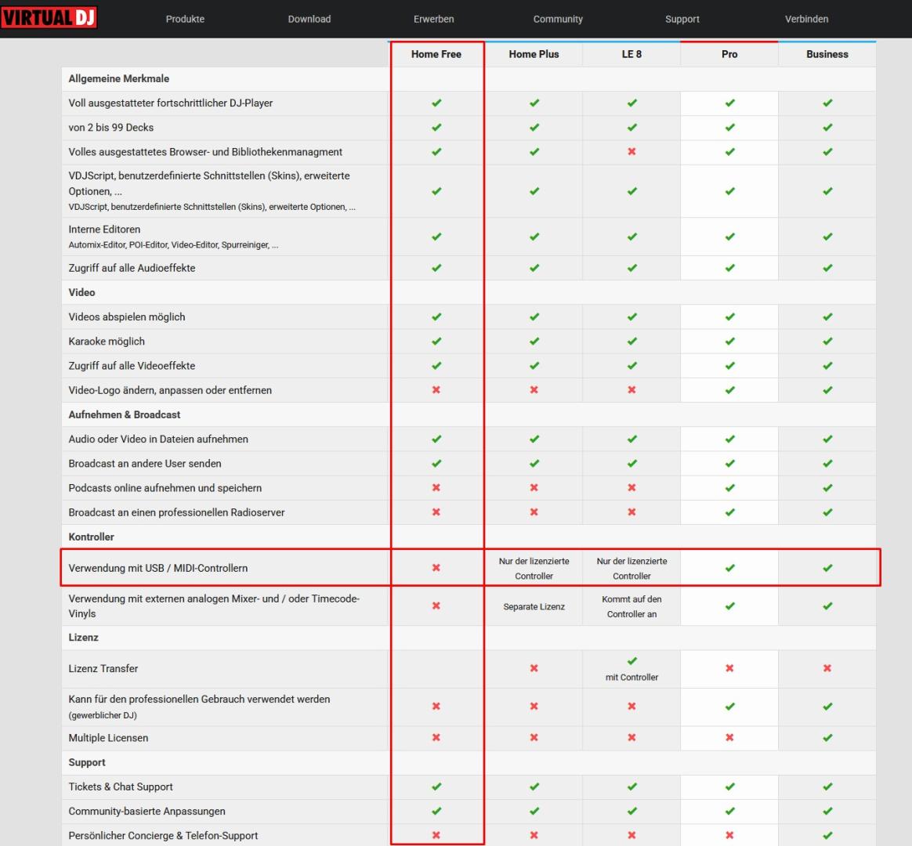This screenshot has height=846, width=912.
Task: Open the Produkte menu
Action: coord(185,19)
